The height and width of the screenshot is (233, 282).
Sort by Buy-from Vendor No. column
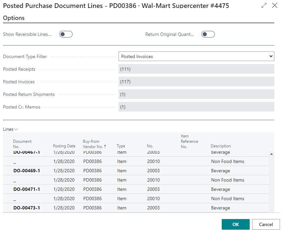(94, 144)
